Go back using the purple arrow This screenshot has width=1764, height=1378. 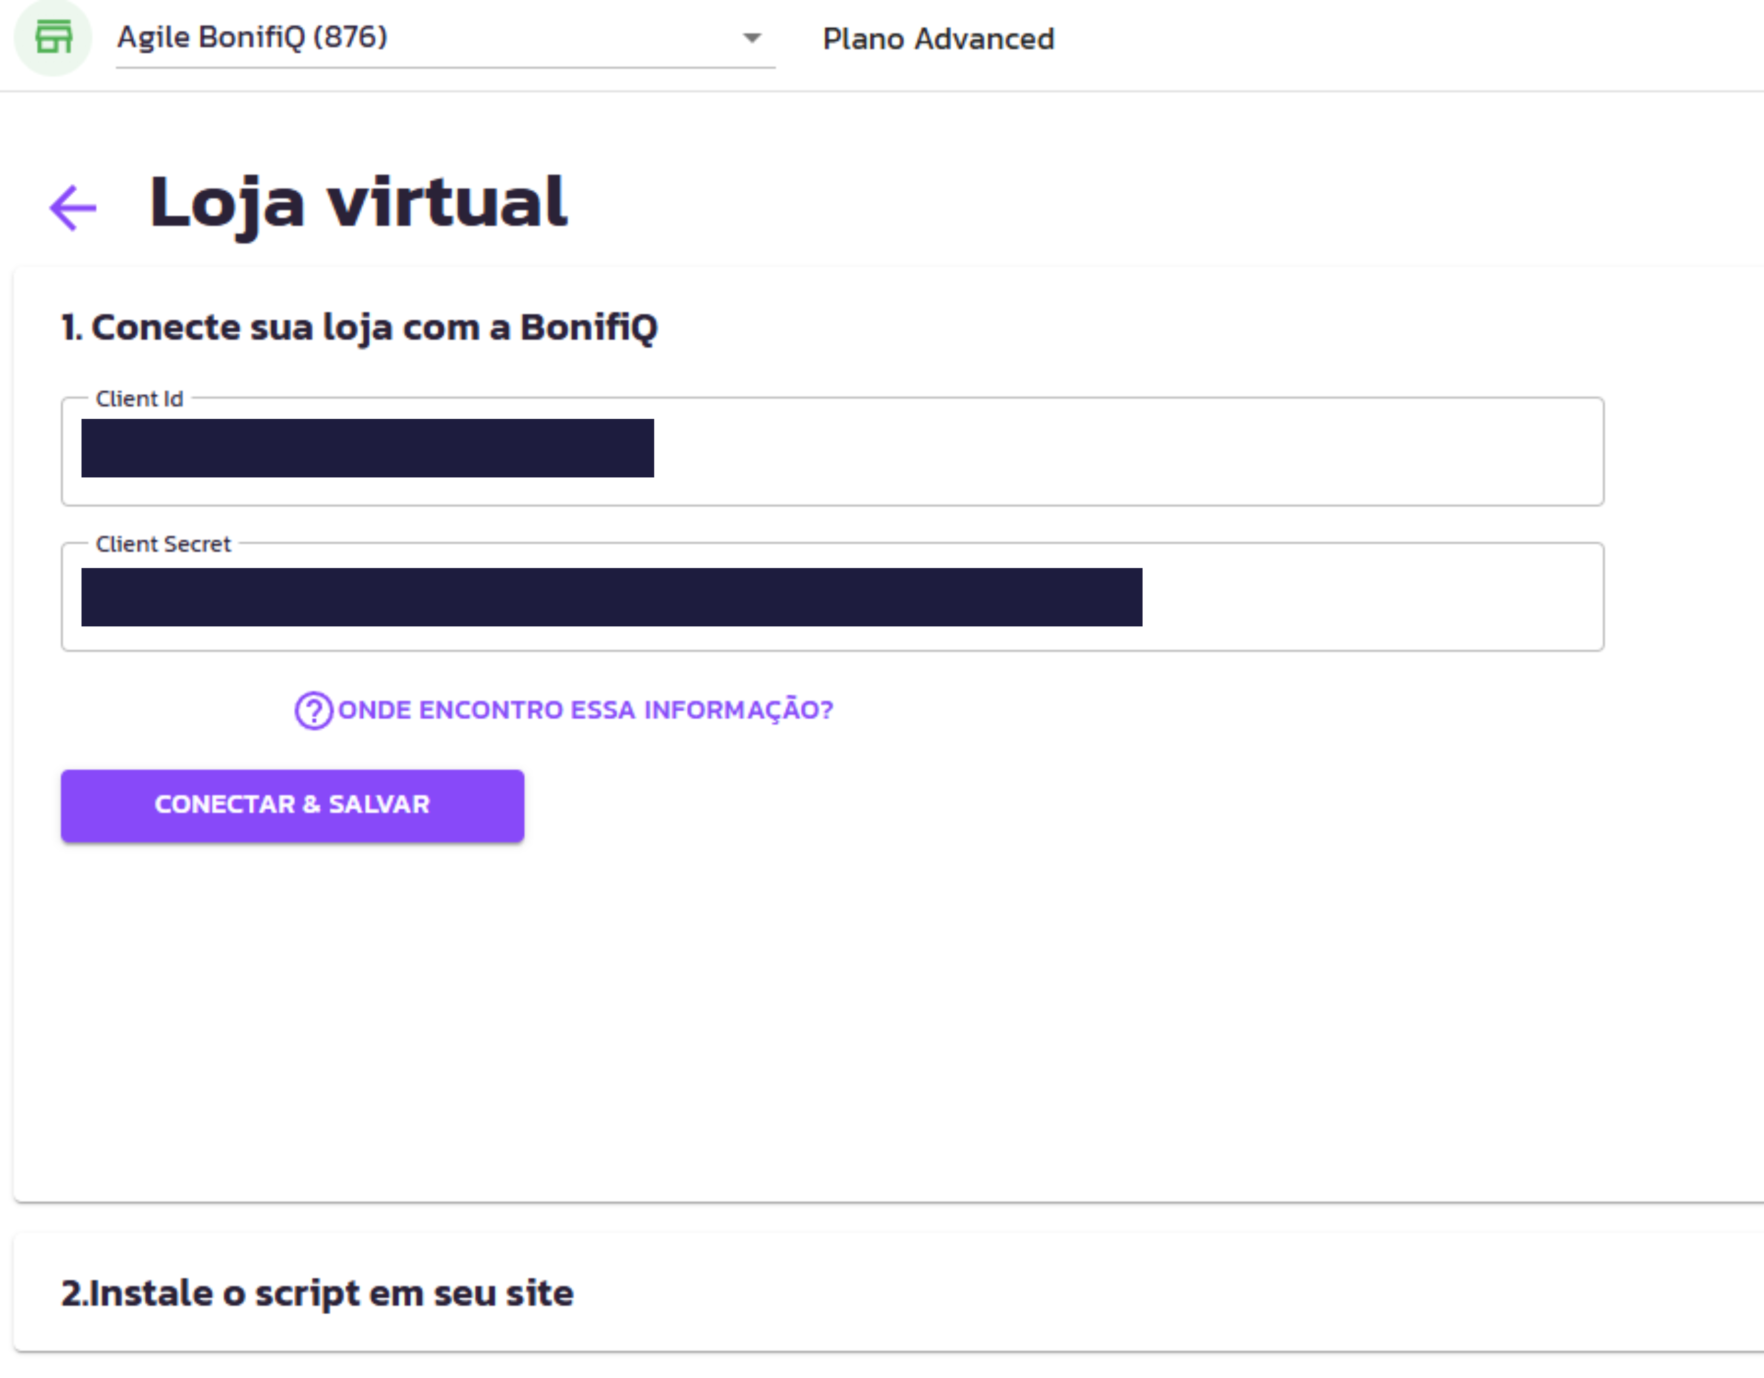(73, 207)
